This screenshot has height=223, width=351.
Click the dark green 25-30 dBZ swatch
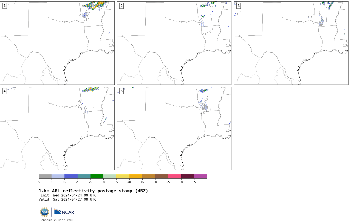coord(97,176)
